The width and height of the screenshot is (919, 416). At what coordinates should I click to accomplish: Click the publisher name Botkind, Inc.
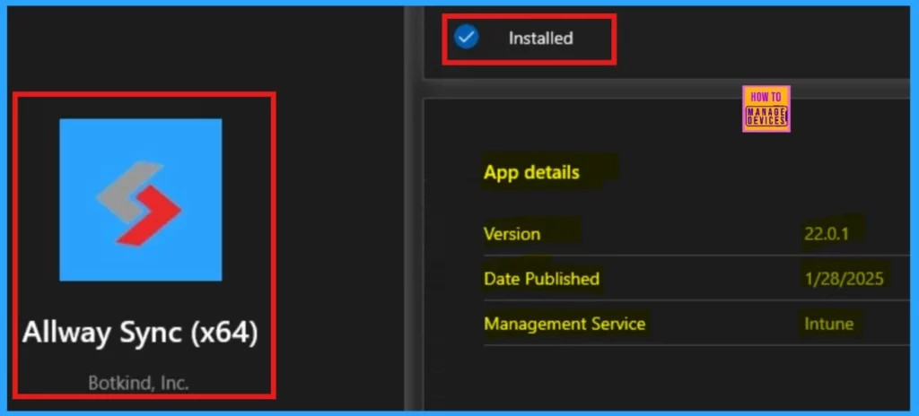tap(139, 383)
